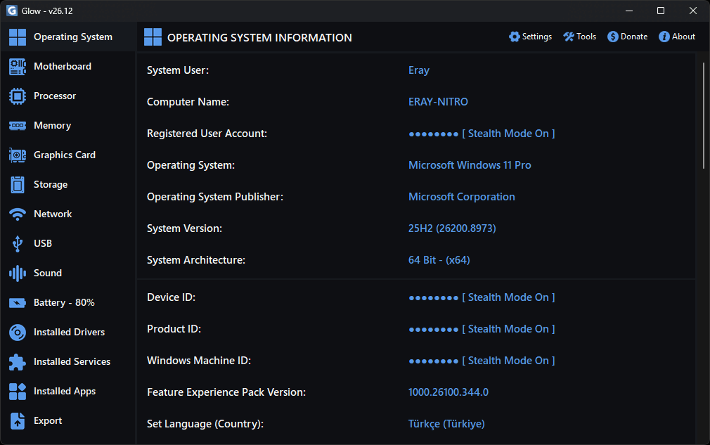Click the Battery icon in sidebar
The width and height of the screenshot is (710, 445).
click(x=18, y=303)
